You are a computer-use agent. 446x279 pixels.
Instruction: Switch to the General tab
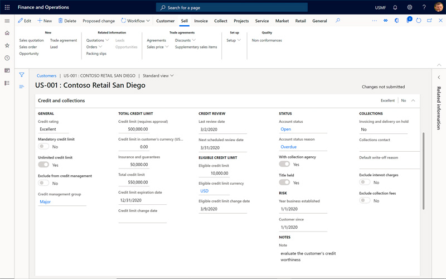(319, 21)
